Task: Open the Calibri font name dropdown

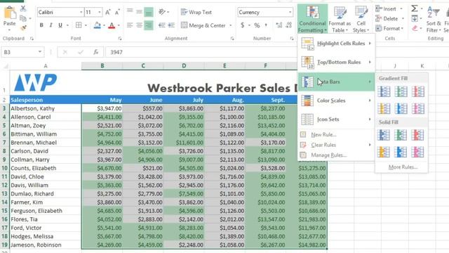Action: click(x=81, y=13)
